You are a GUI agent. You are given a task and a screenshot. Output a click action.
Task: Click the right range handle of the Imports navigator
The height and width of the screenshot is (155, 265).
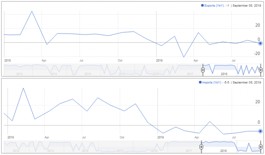point(261,147)
